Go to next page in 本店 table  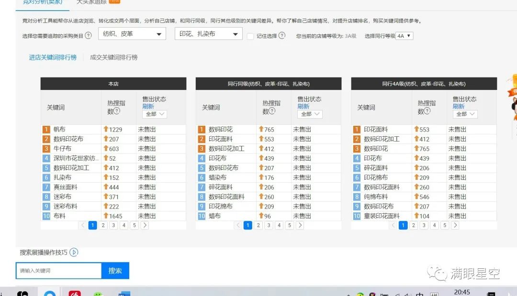(x=145, y=225)
